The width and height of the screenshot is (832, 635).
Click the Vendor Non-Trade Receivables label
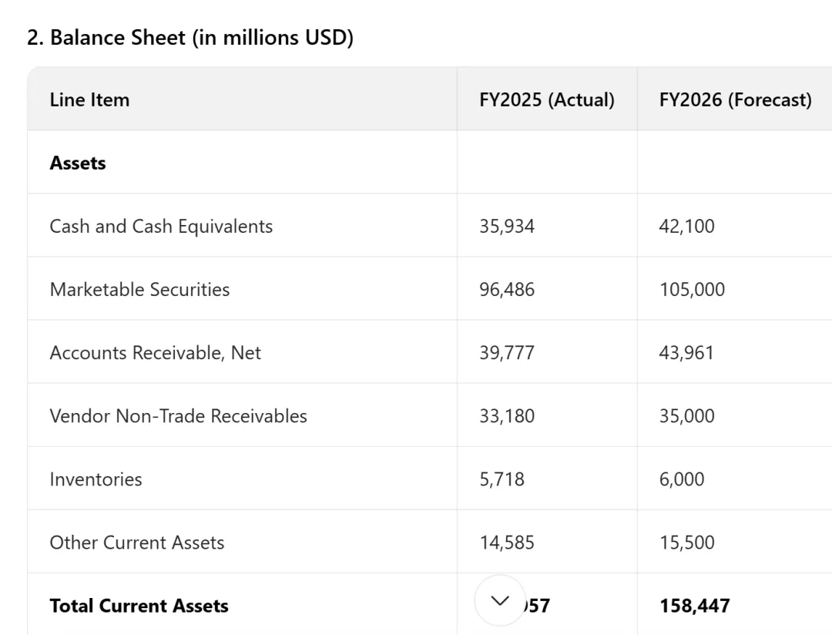(x=178, y=415)
